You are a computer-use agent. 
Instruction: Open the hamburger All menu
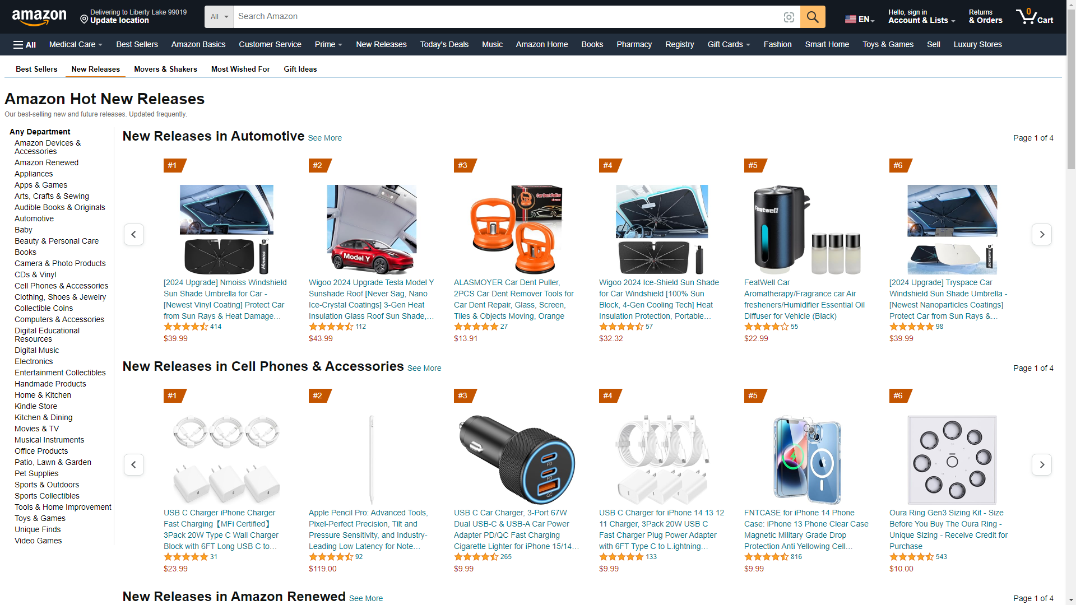25,45
